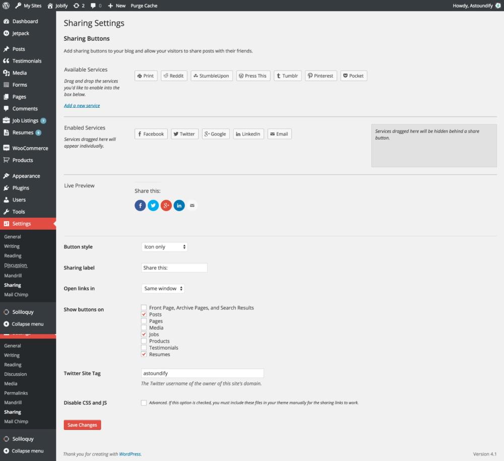504x461 pixels.
Task: Click the Reddit service button
Action: click(174, 76)
